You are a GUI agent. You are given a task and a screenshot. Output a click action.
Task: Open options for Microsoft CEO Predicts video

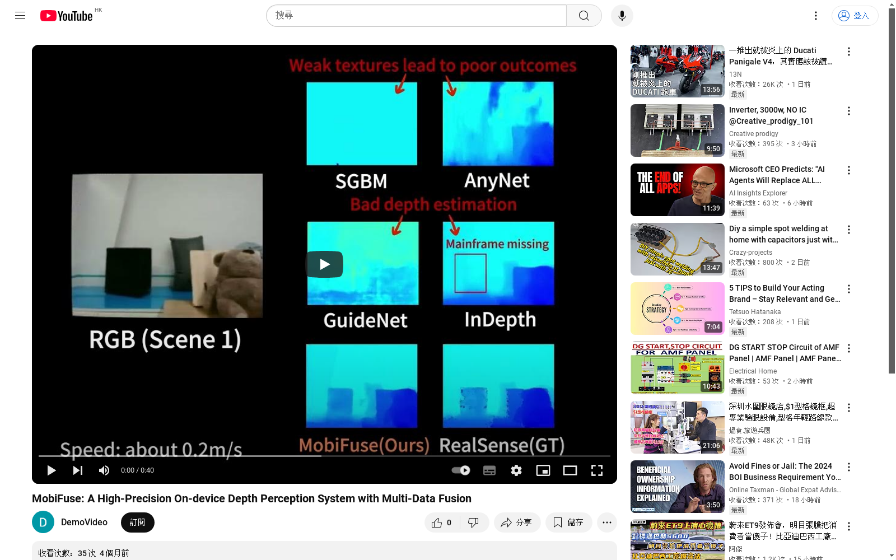[x=849, y=170]
